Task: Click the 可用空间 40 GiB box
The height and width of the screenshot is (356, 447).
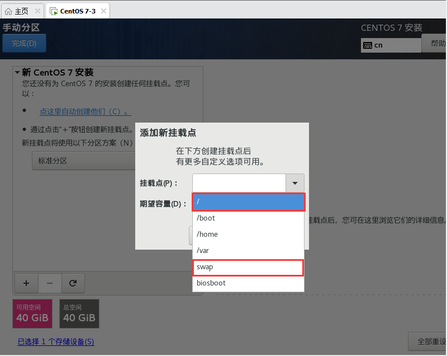Action: pos(32,313)
